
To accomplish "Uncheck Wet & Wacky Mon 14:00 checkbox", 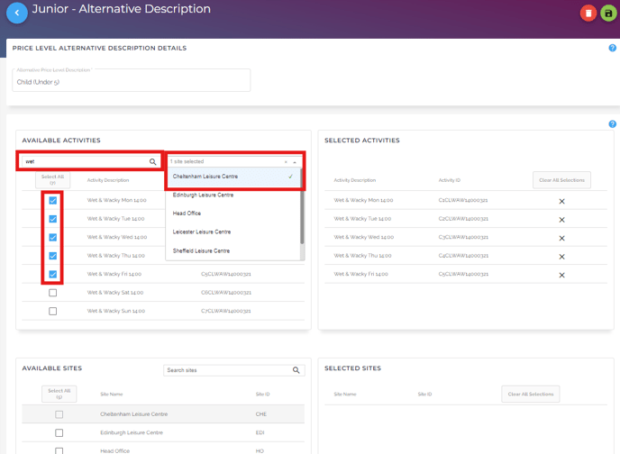I will (x=52, y=200).
